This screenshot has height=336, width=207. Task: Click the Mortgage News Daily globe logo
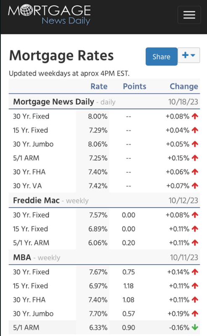tap(49, 15)
